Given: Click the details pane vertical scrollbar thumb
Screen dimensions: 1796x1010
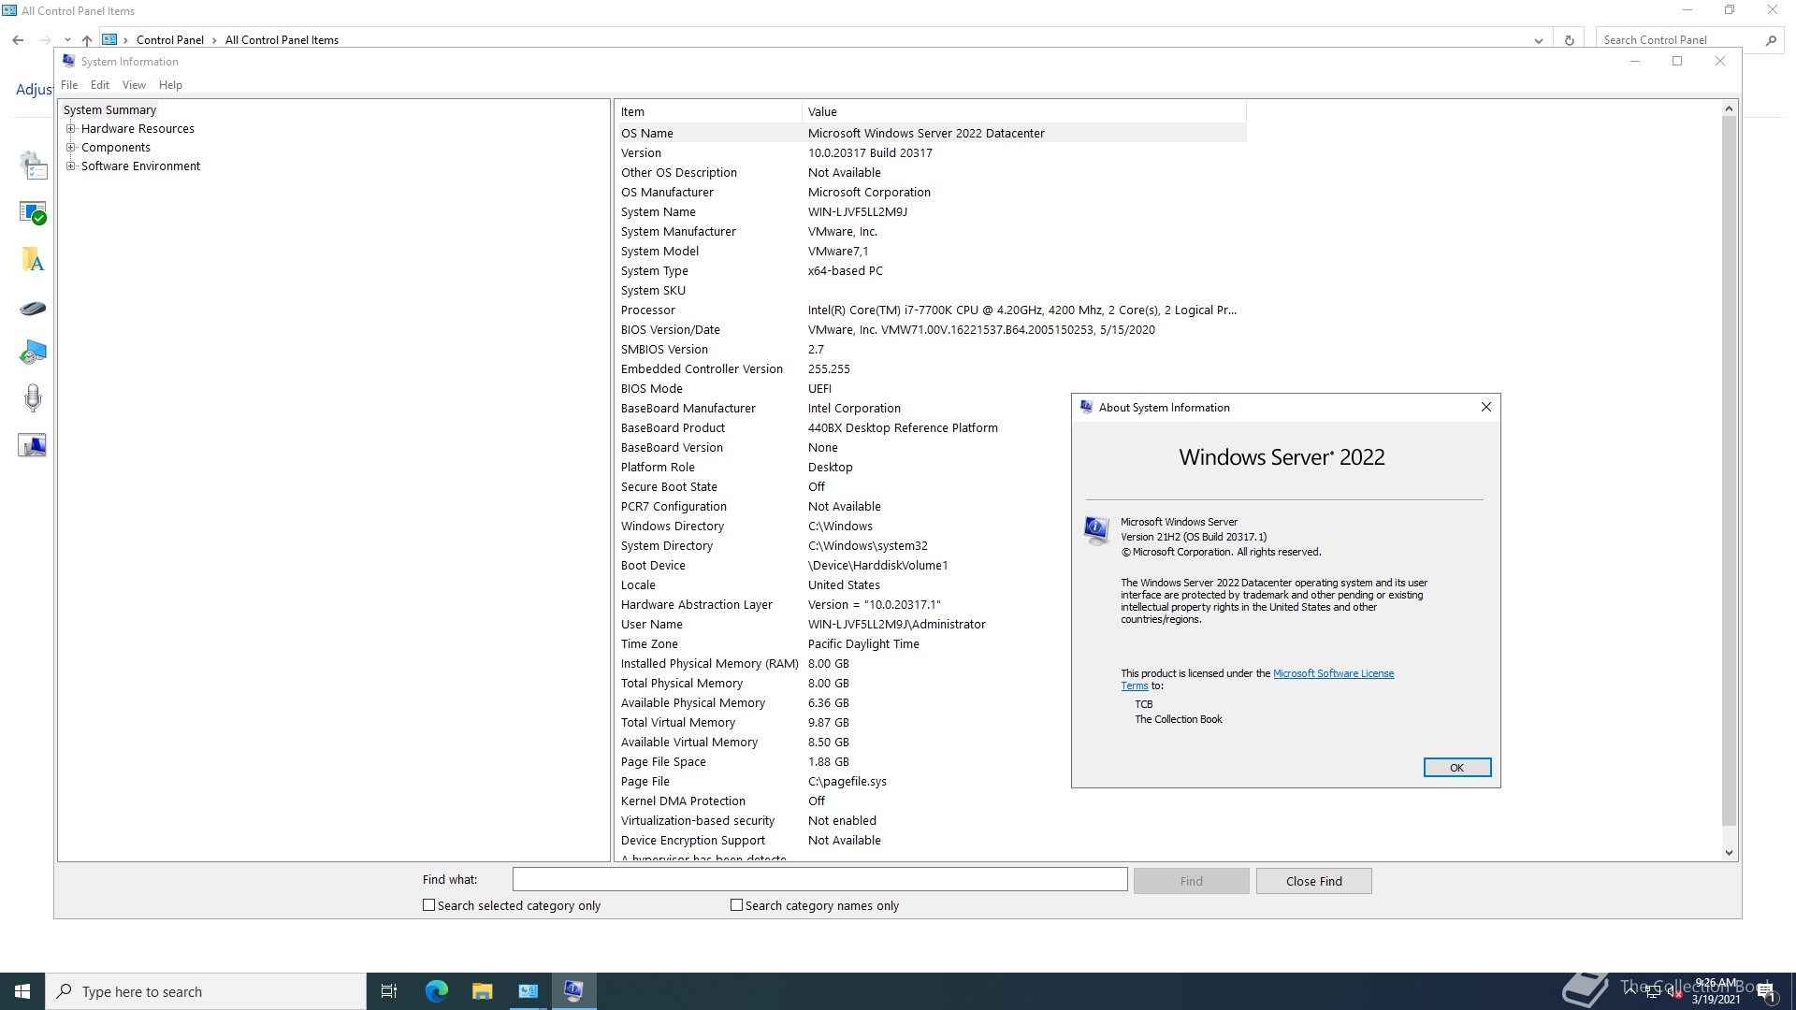Looking at the screenshot, I should (1729, 471).
